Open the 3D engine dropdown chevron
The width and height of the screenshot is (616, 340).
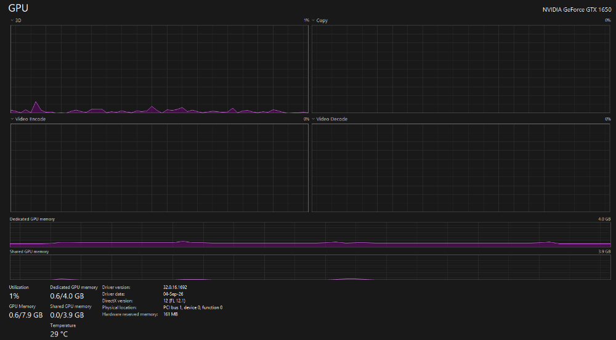[12, 20]
